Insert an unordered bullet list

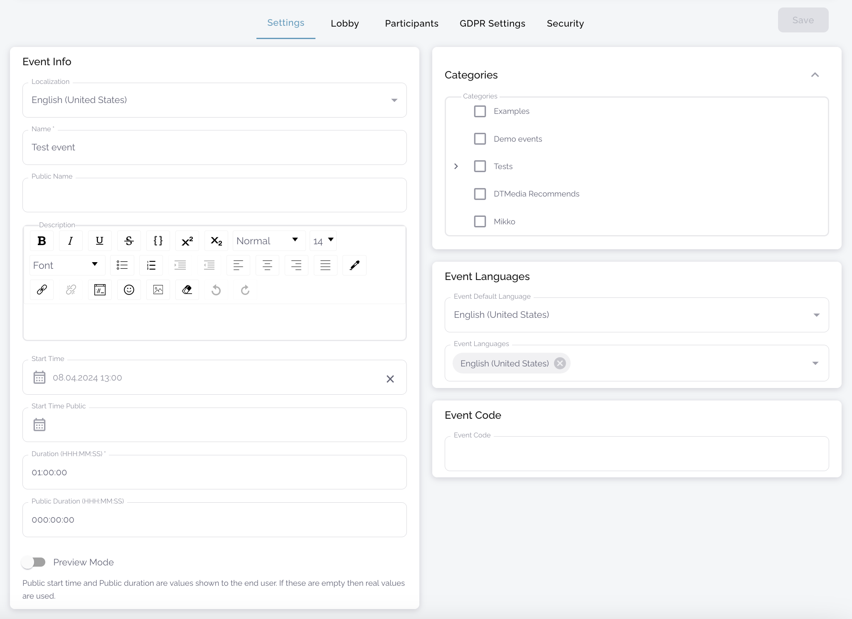click(x=122, y=265)
